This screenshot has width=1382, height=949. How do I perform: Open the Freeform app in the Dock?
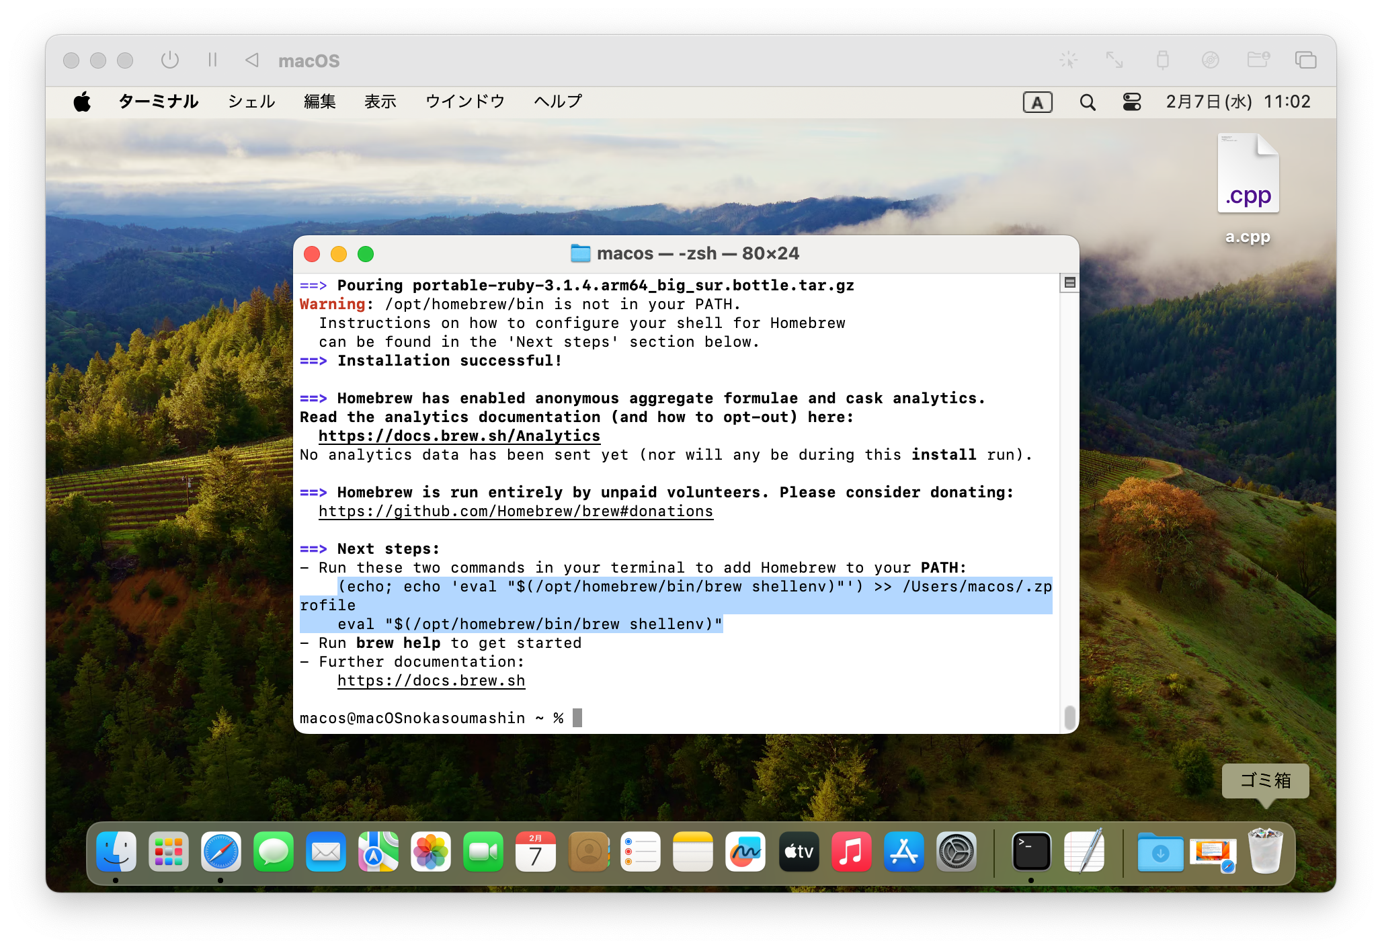point(745,852)
